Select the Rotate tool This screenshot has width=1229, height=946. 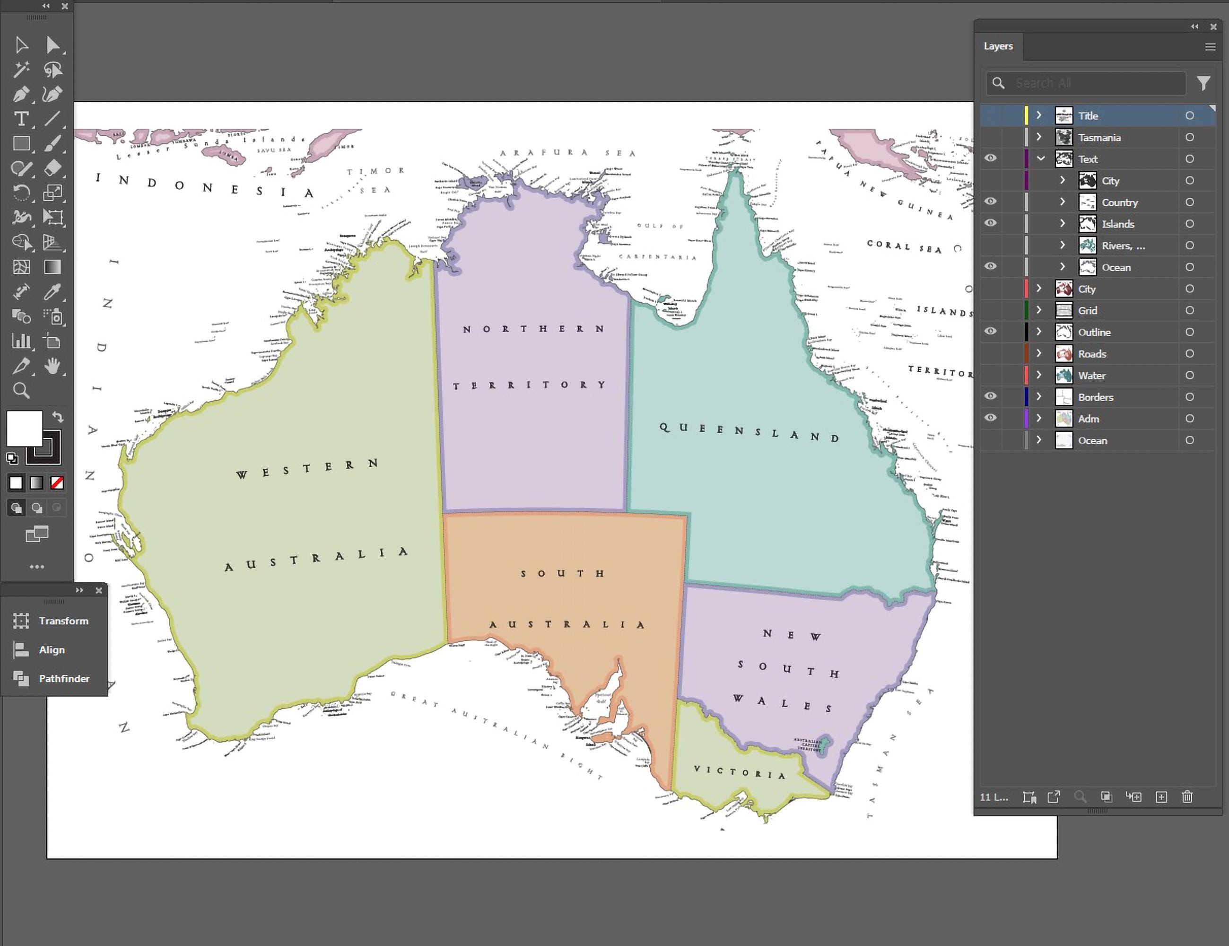click(21, 193)
